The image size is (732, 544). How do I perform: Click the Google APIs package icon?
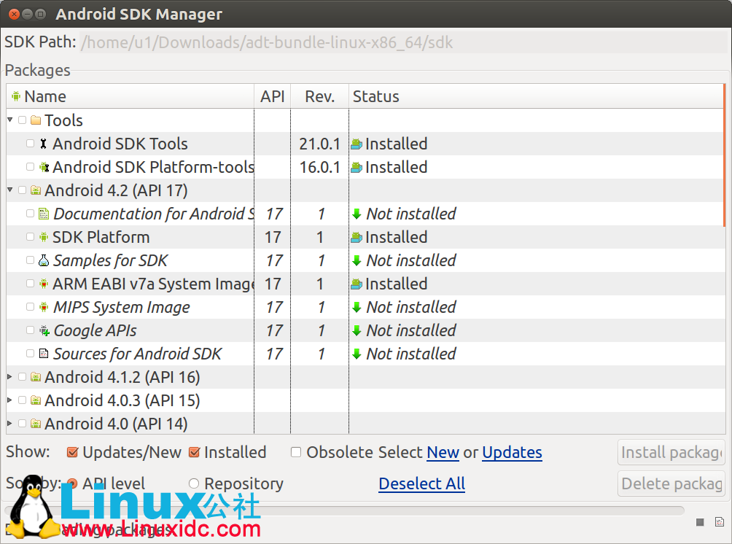[x=44, y=331]
